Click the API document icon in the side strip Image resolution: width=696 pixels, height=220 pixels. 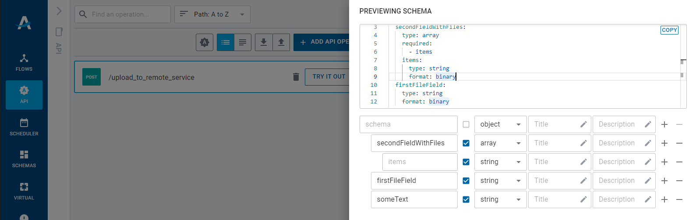[59, 32]
